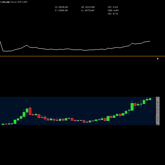Click the price scale on the right
Image resolution: width=165 pixels, height=165 pixels.
point(158,111)
